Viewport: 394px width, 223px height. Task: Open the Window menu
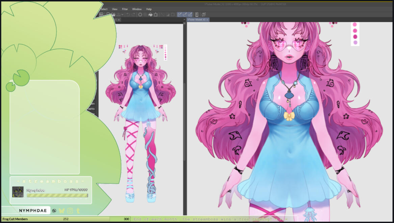[137, 9]
